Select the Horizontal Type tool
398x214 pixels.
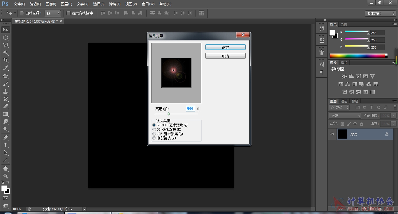coord(6,145)
